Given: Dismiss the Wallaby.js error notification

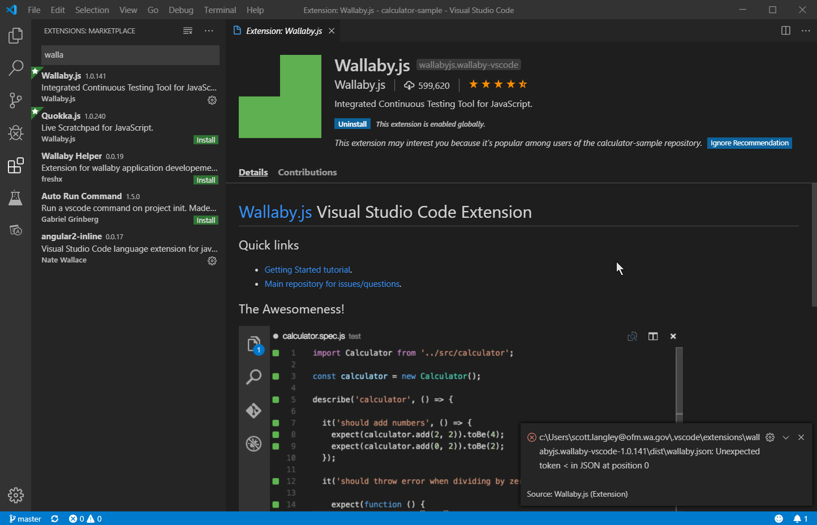Looking at the screenshot, I should point(801,437).
